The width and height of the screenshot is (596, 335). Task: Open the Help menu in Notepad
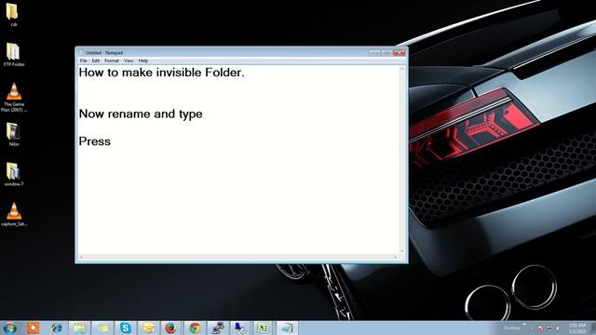142,60
